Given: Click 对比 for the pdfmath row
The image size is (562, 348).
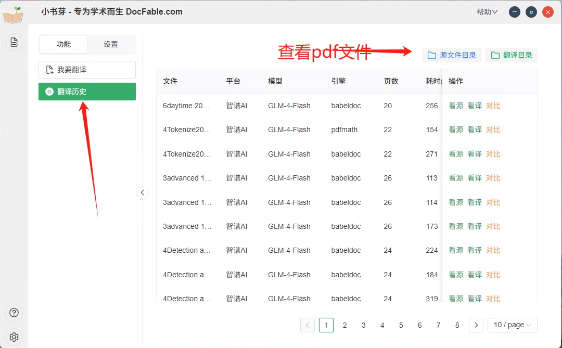Looking at the screenshot, I should coord(493,130).
